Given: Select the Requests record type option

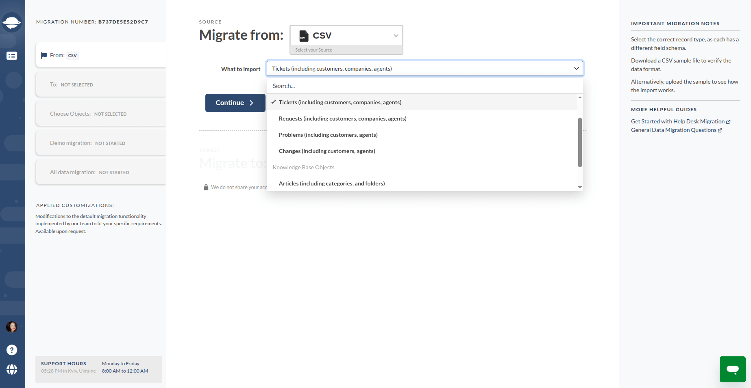Looking at the screenshot, I should pos(342,119).
